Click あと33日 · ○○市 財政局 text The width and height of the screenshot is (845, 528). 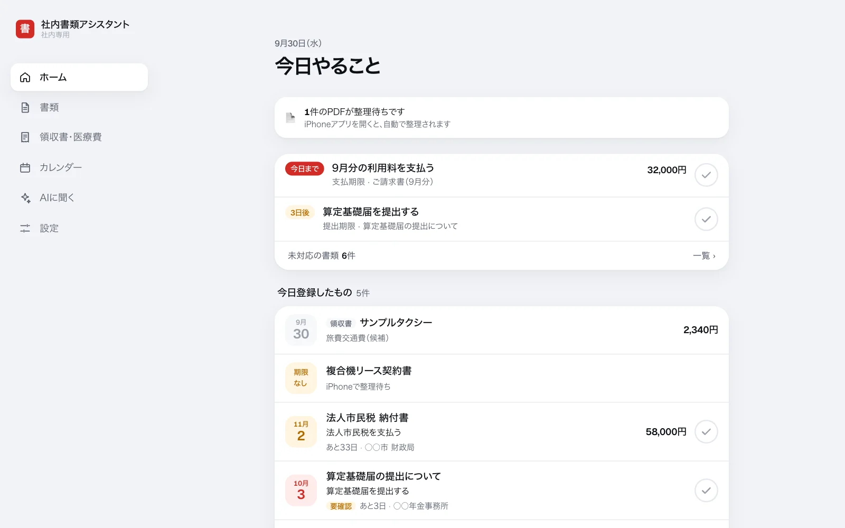pyautogui.click(x=370, y=447)
